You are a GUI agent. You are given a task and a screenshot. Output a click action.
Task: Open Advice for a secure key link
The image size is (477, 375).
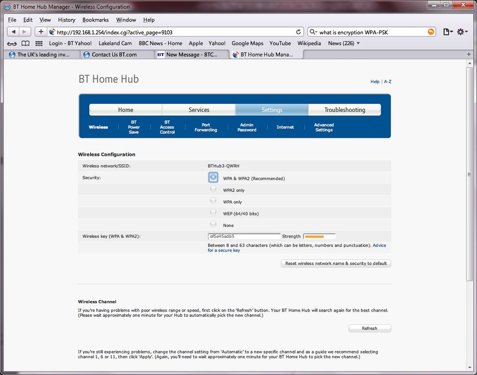point(297,248)
